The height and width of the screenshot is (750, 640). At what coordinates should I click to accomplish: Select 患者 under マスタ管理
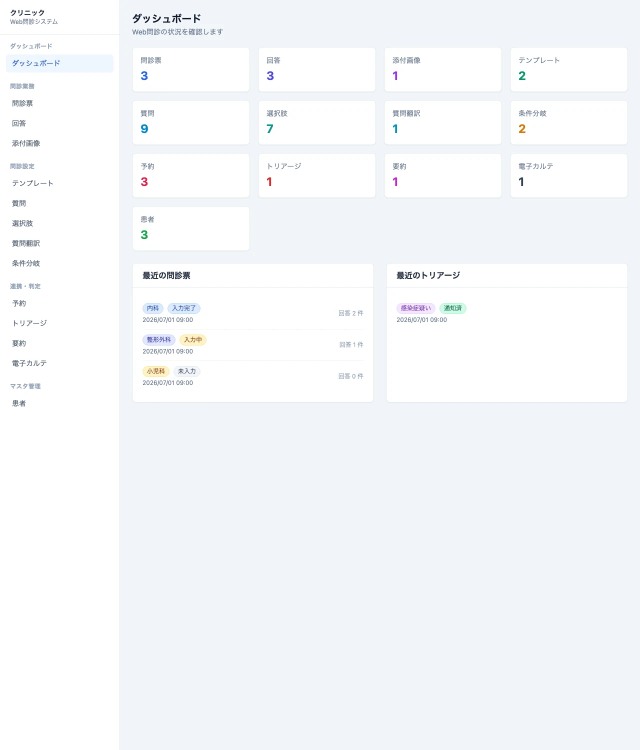(59, 403)
